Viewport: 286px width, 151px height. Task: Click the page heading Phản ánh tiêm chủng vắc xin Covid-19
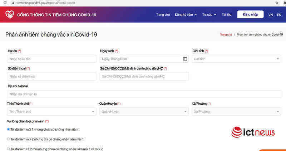[51, 35]
